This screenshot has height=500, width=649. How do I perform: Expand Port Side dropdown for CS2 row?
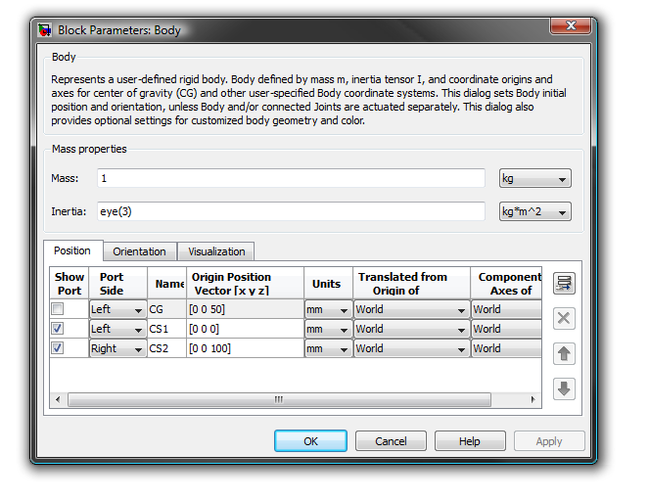117,348
